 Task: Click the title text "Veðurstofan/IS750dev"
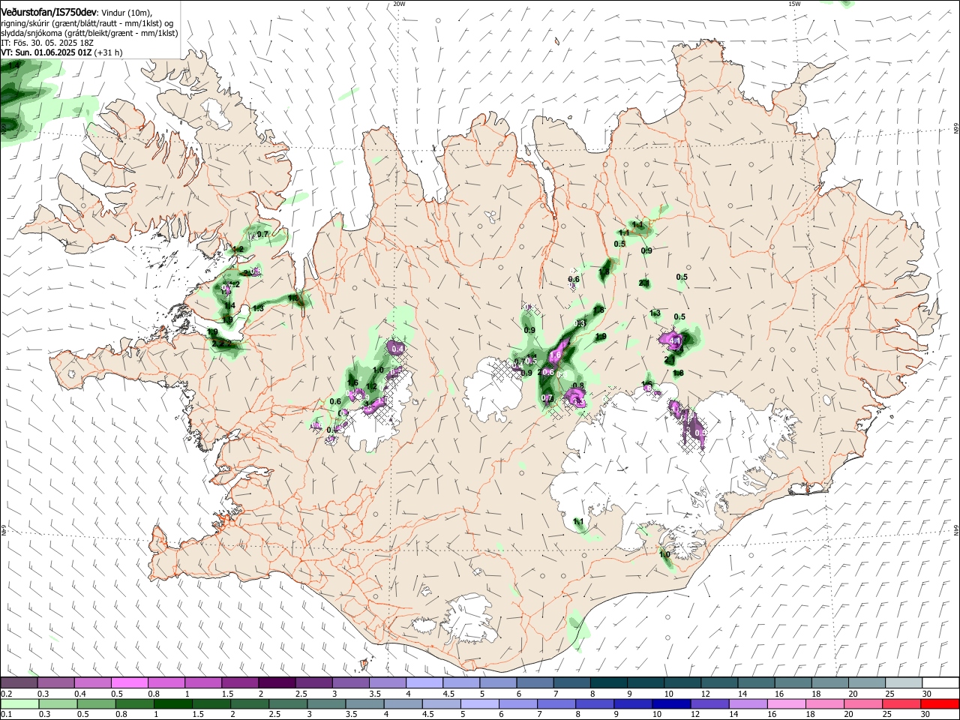49,12
